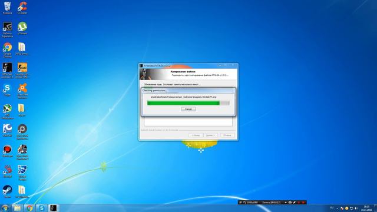Open the Rocket League desktop shortcut
The image size is (377, 212).
pyautogui.click(x=22, y=173)
